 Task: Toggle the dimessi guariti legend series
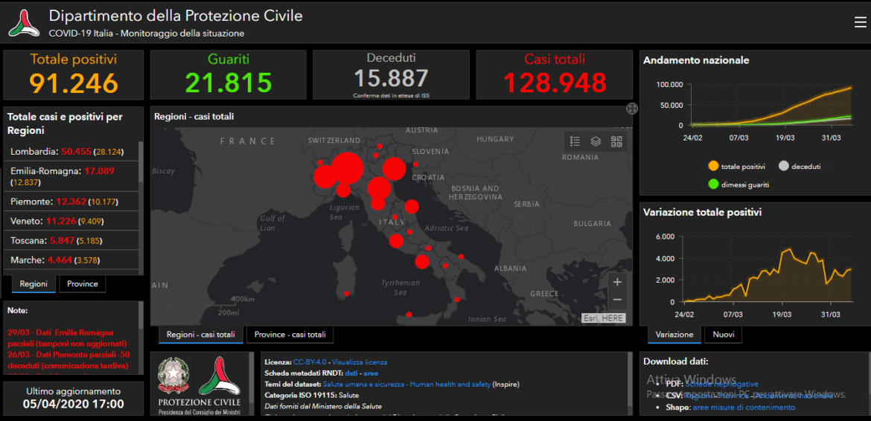[x=738, y=184]
